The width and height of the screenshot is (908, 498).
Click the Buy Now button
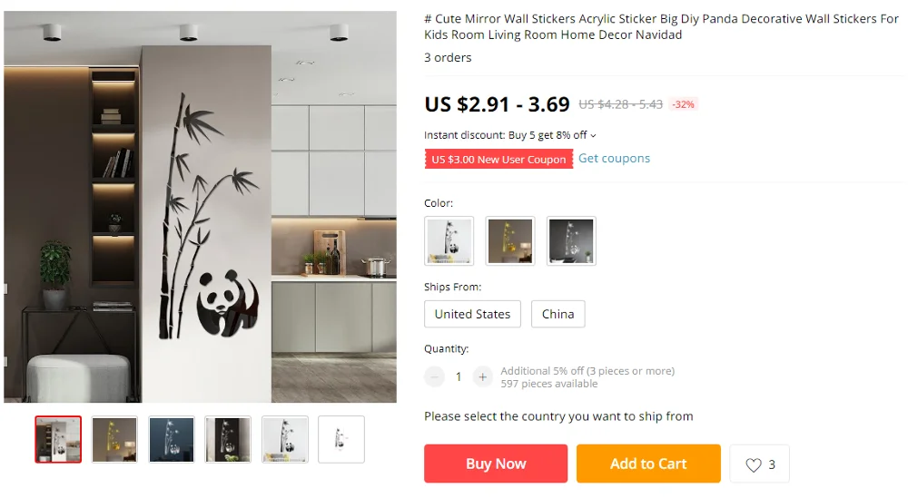[x=496, y=464]
